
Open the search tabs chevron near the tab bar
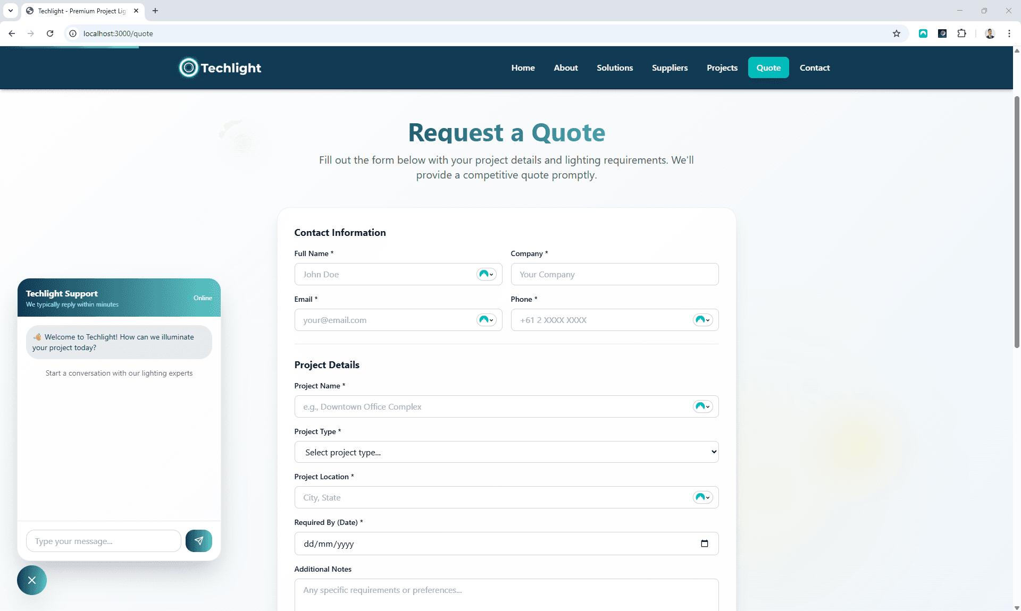pyautogui.click(x=11, y=11)
